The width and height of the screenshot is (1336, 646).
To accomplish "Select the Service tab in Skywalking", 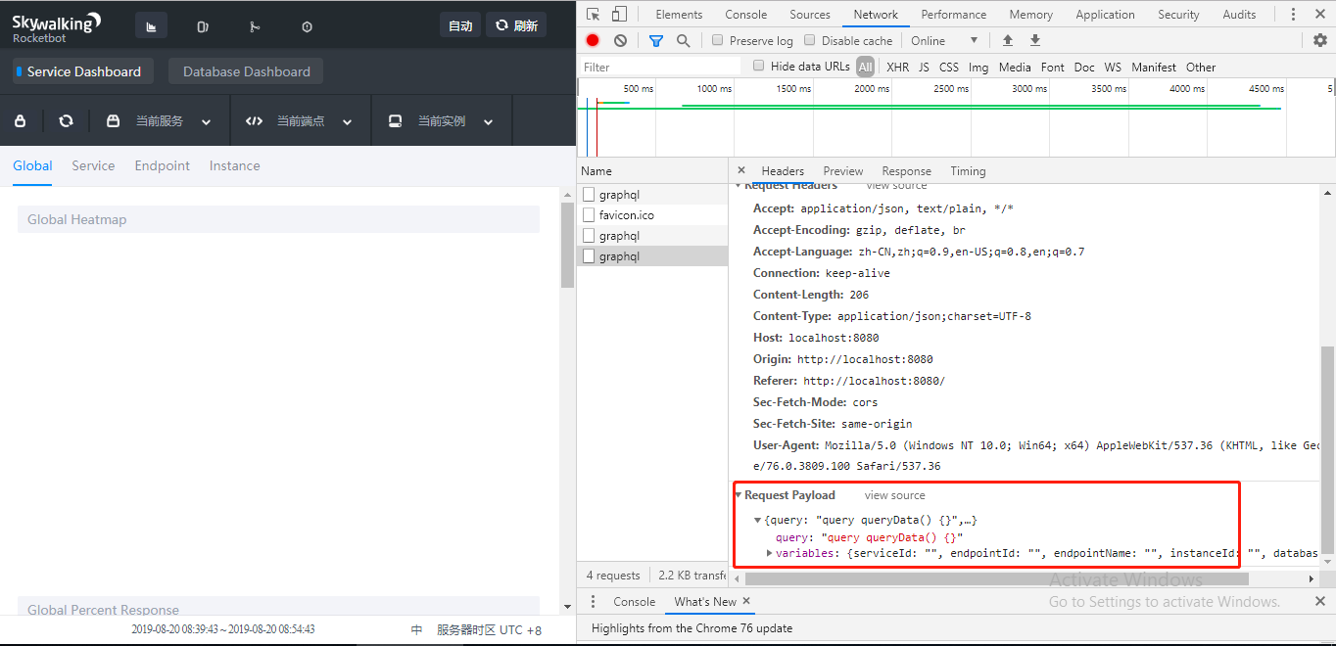I will click(93, 165).
